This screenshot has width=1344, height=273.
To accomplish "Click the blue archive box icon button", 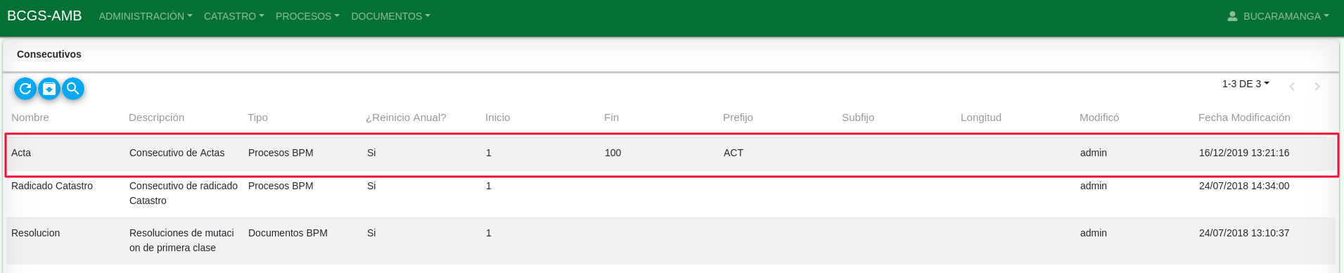I will click(x=49, y=89).
